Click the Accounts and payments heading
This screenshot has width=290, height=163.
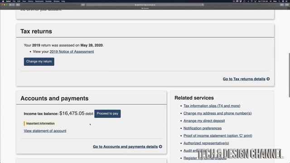click(x=54, y=98)
